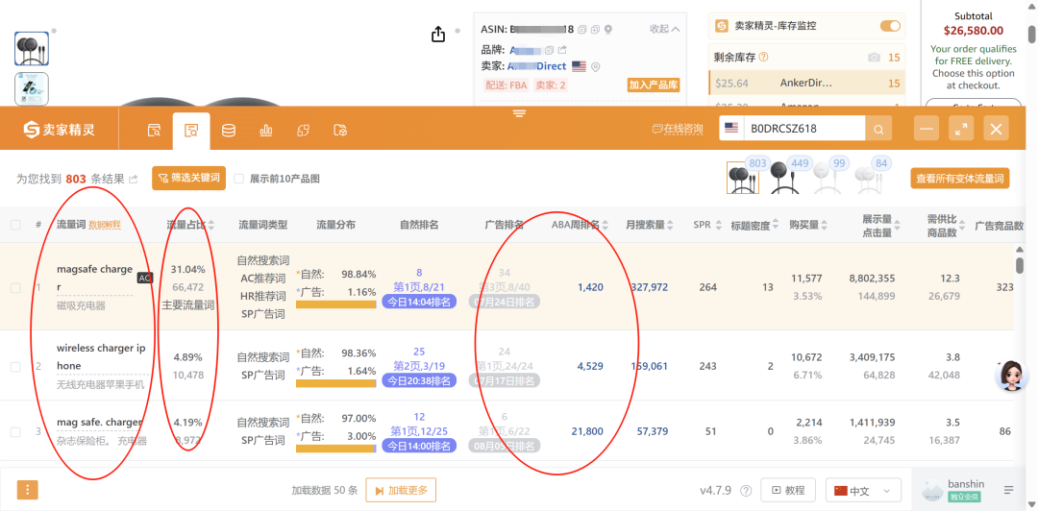Sort by 月搜索量 column arrows
This screenshot has width=1038, height=511.
tap(670, 226)
